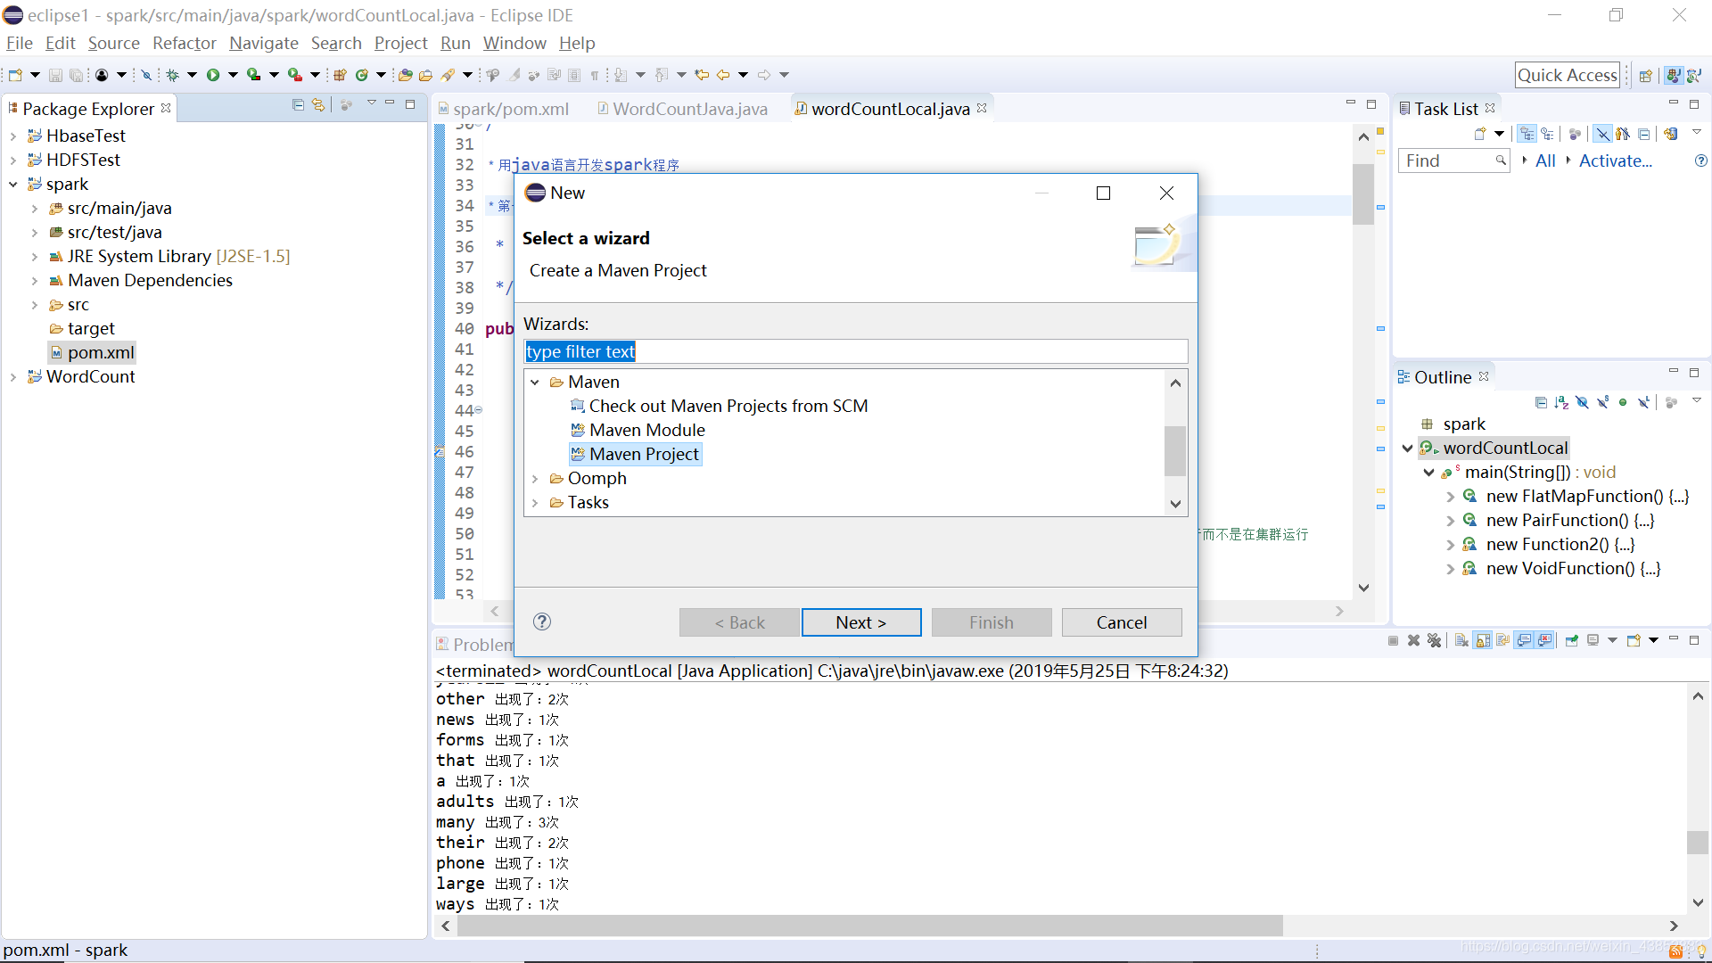This screenshot has width=1712, height=963.
Task: Open the Navigate menu
Action: (x=264, y=43)
